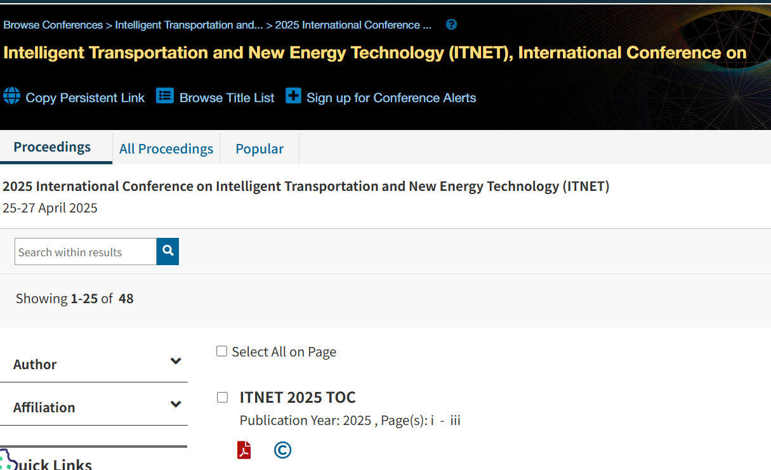
Task: Open the Intelligent Transportation and... breadcrumb
Action: pos(189,25)
